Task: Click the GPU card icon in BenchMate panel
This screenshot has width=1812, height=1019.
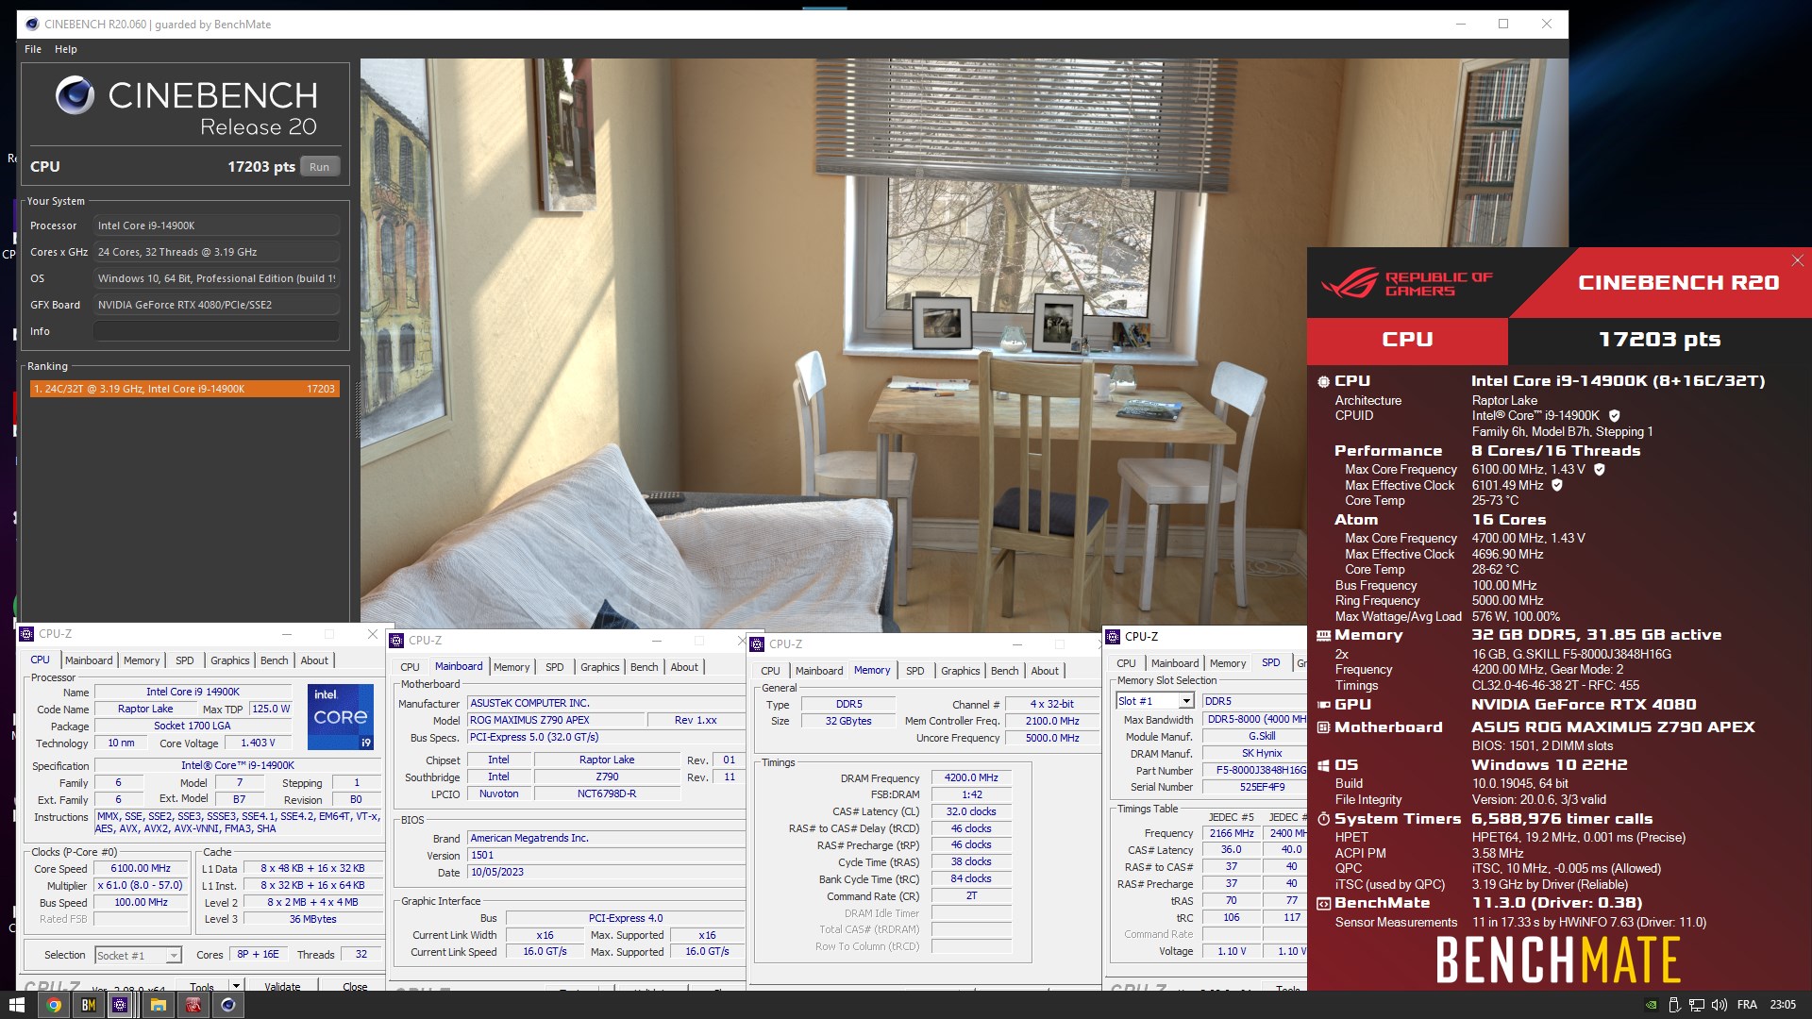Action: [1324, 705]
